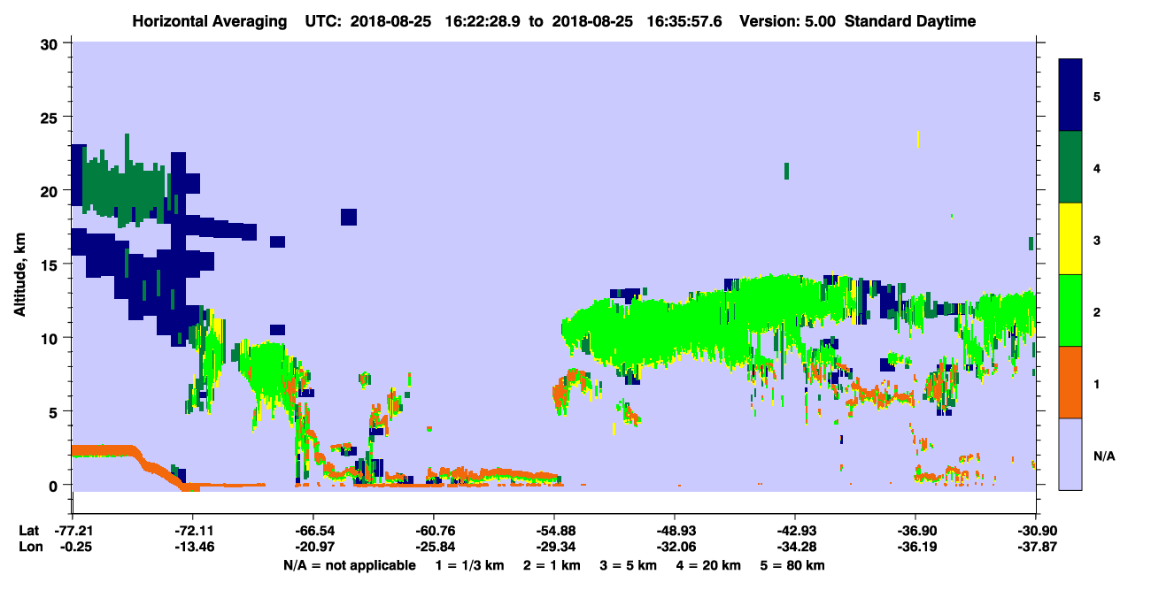
Task: Click longitude label -25.84
Action: (x=433, y=547)
